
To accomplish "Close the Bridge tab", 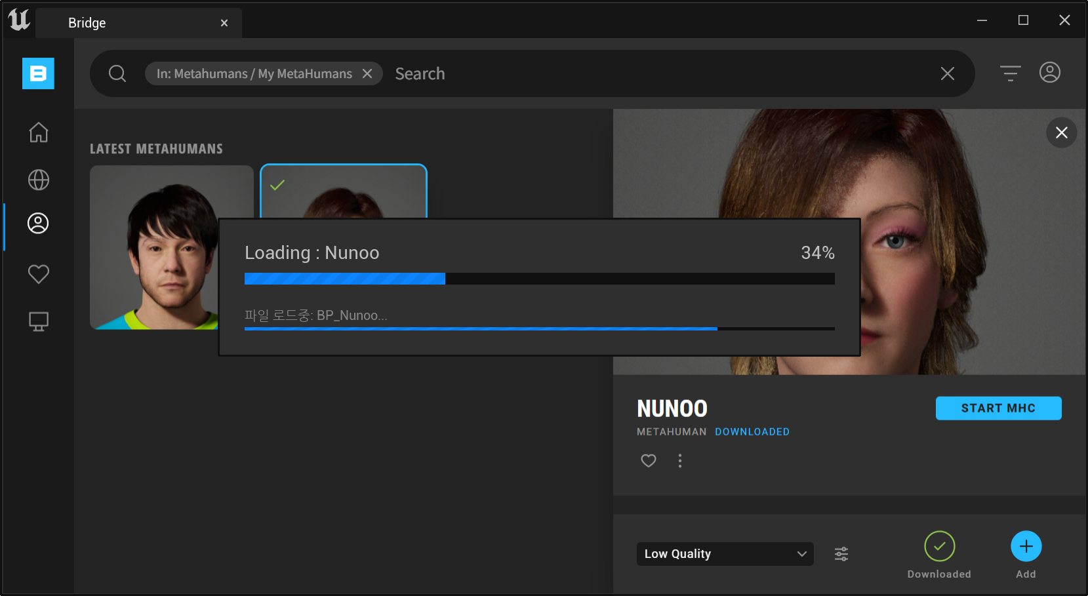I will pos(224,23).
